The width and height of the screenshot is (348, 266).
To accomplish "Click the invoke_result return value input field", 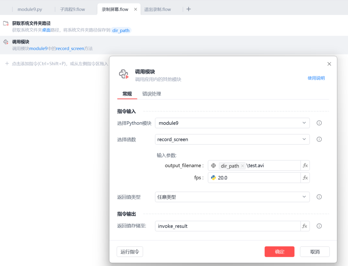I will pos(227,226).
